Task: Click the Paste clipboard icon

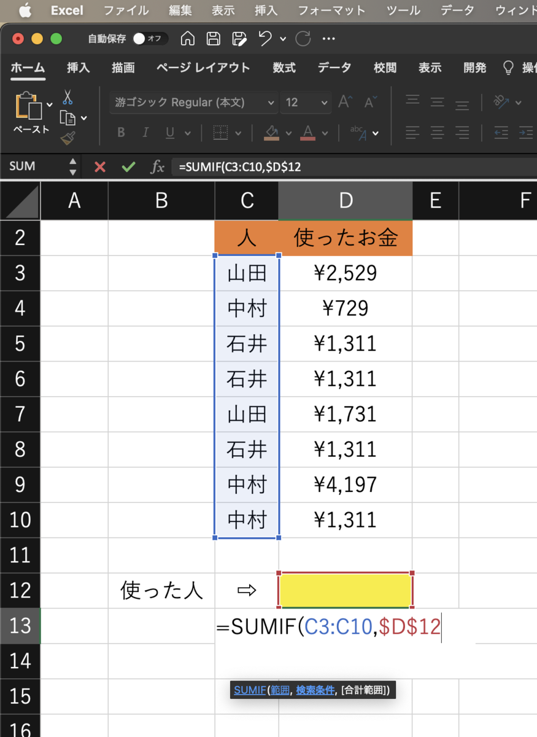Action: pos(28,105)
